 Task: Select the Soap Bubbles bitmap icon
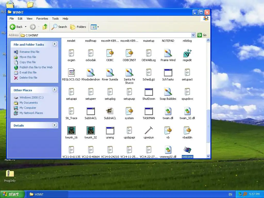(x=168, y=92)
